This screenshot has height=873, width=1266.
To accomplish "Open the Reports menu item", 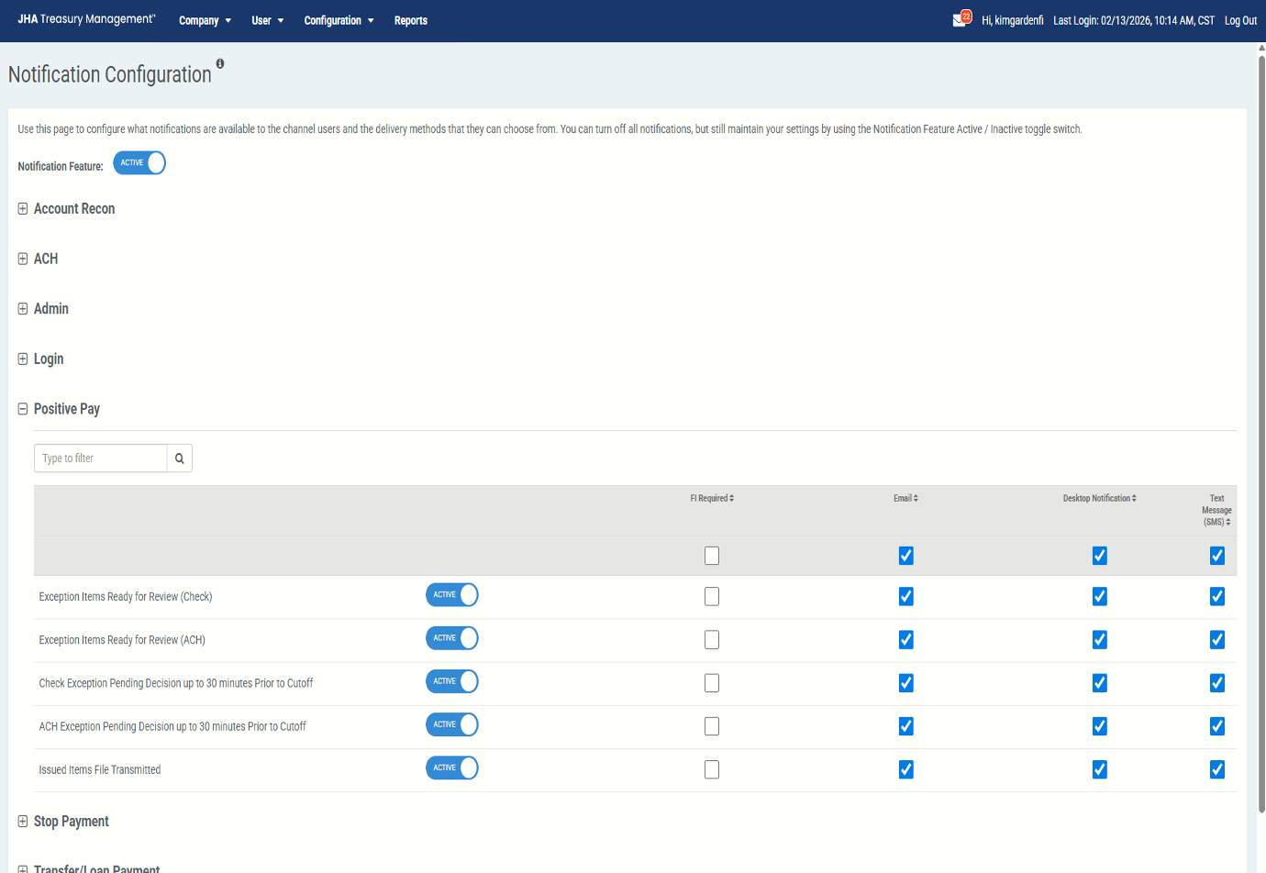I will pyautogui.click(x=410, y=20).
